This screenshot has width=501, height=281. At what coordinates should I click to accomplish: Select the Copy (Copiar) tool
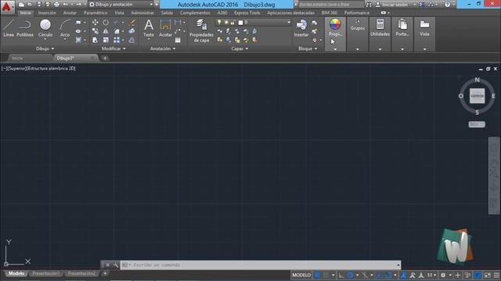96,31
